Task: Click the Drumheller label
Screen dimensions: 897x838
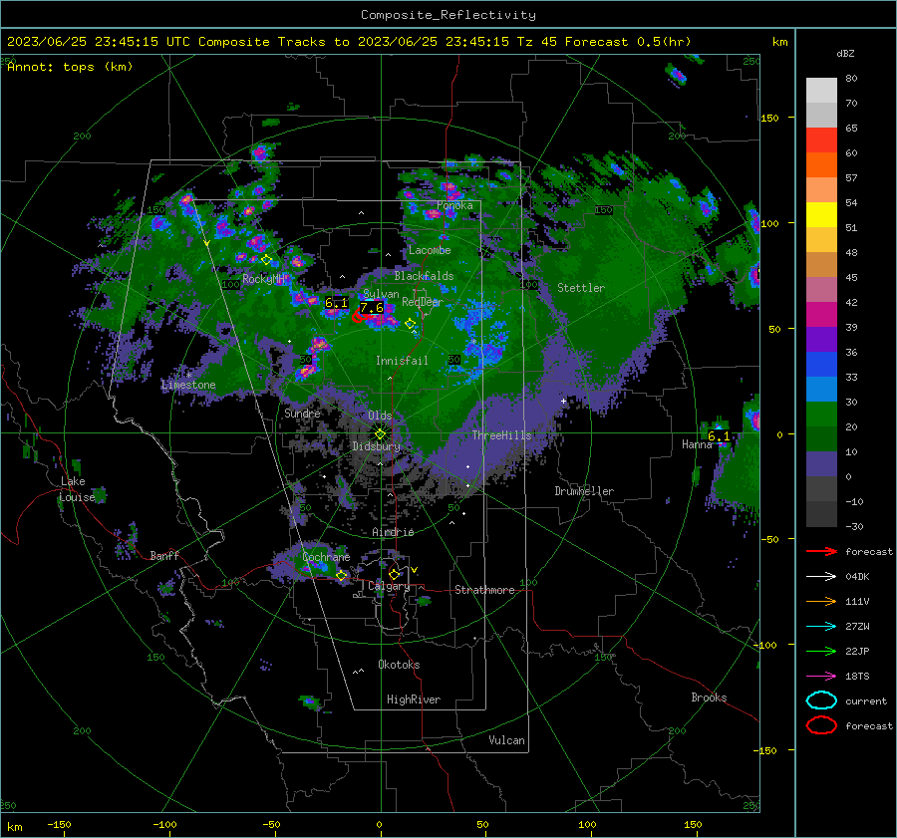Action: coord(584,491)
